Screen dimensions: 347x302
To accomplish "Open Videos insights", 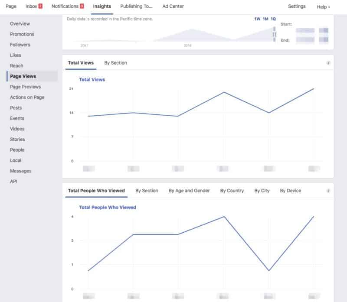I will (x=17, y=129).
